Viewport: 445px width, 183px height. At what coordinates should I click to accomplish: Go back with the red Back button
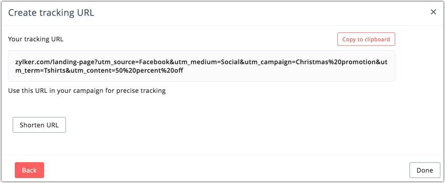(x=29, y=170)
